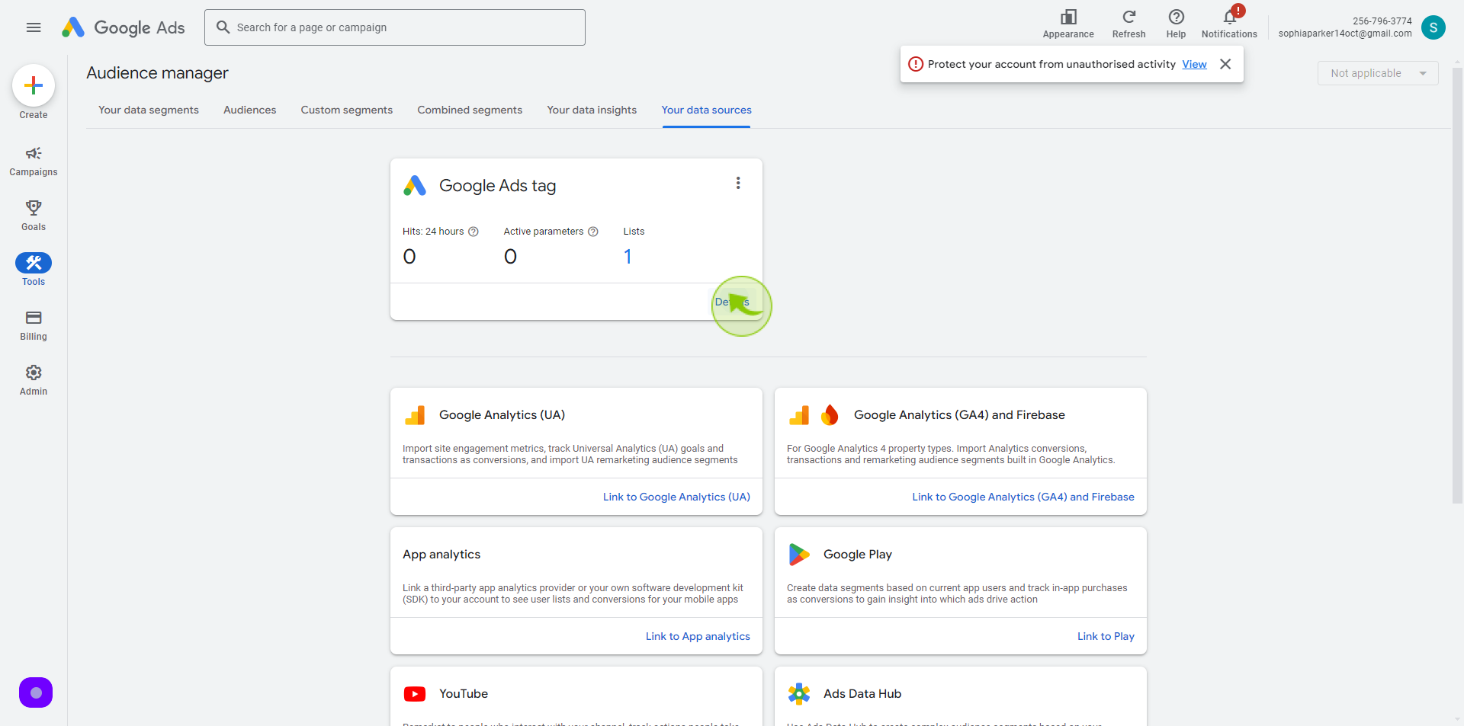
Task: Open the Lists count 1 link
Action: pyautogui.click(x=628, y=257)
